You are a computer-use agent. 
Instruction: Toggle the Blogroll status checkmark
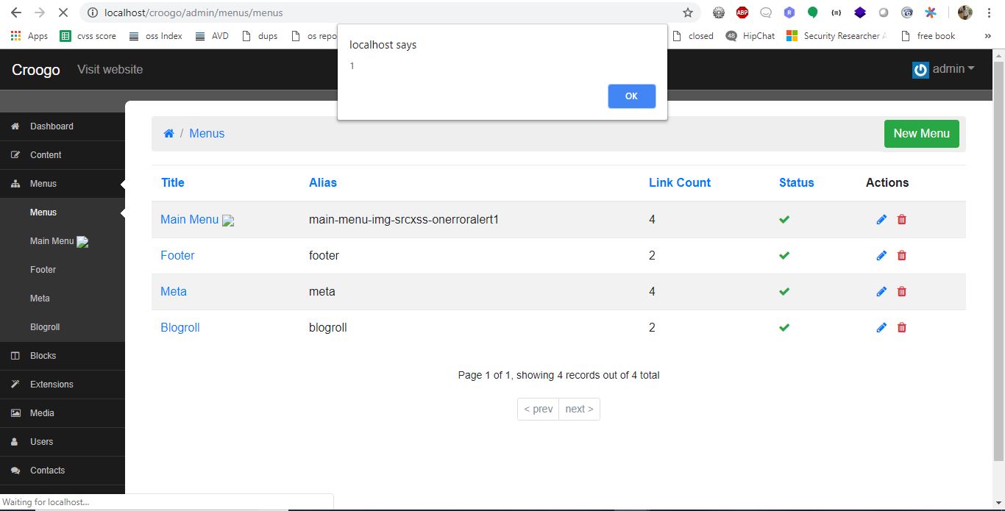pos(784,328)
